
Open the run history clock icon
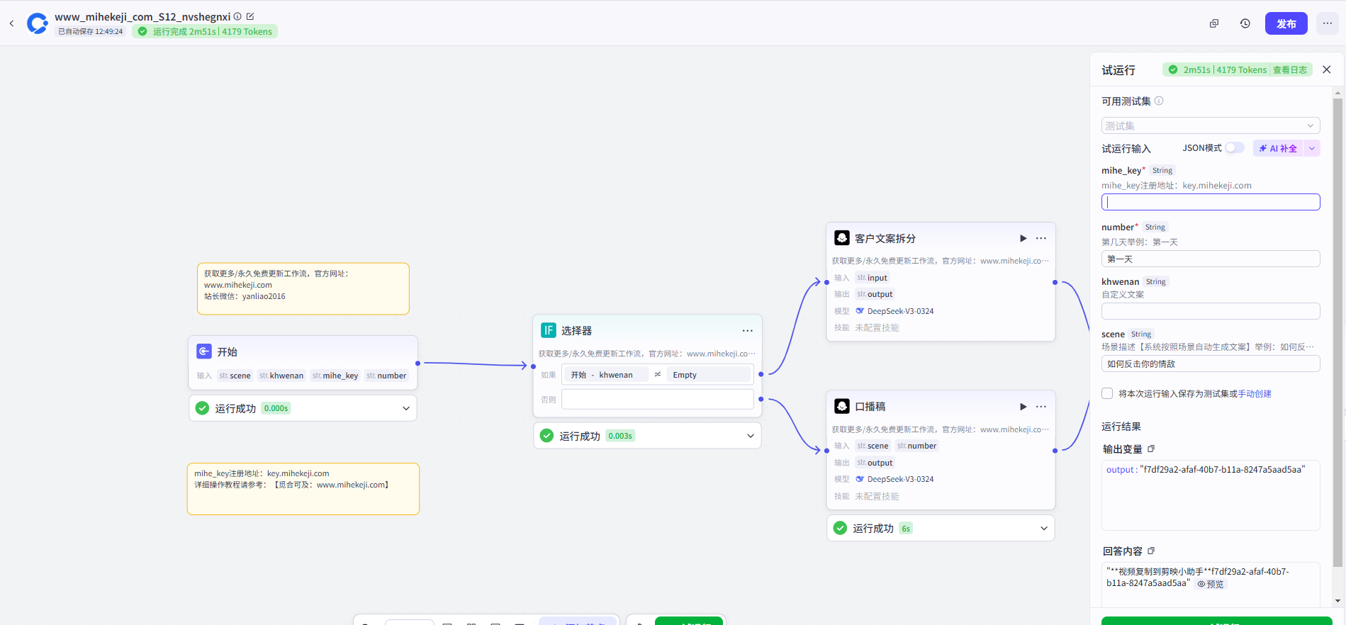click(x=1245, y=23)
